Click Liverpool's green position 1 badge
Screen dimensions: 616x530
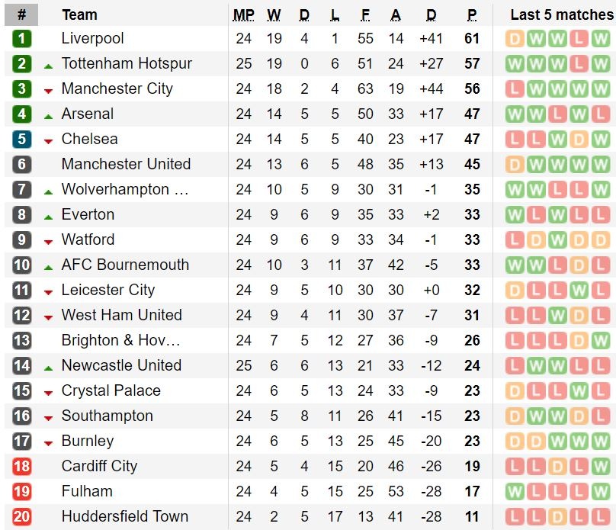[x=21, y=39]
